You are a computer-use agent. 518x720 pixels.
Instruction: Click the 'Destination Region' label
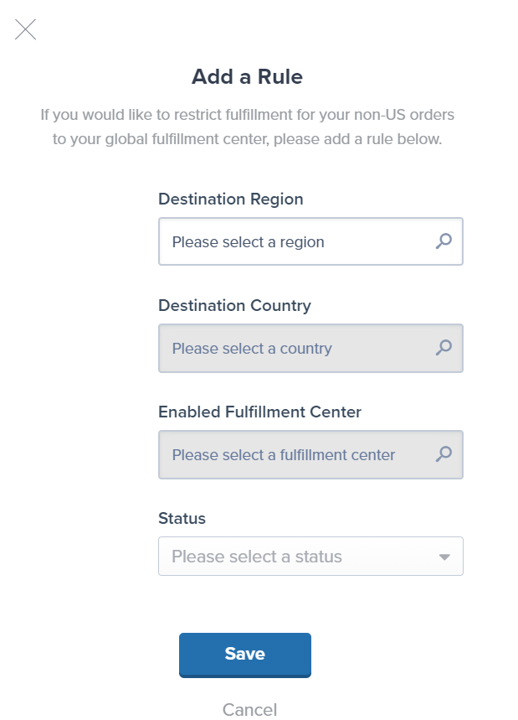tap(230, 199)
